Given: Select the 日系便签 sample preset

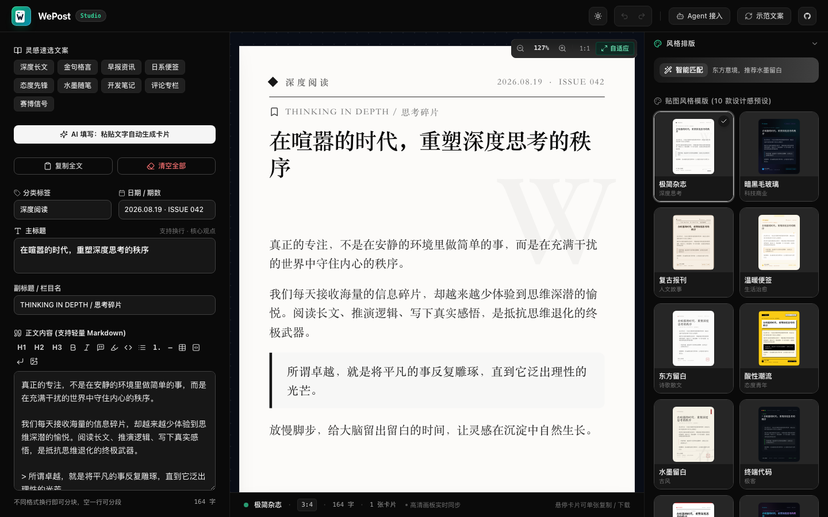Looking at the screenshot, I should coord(165,67).
